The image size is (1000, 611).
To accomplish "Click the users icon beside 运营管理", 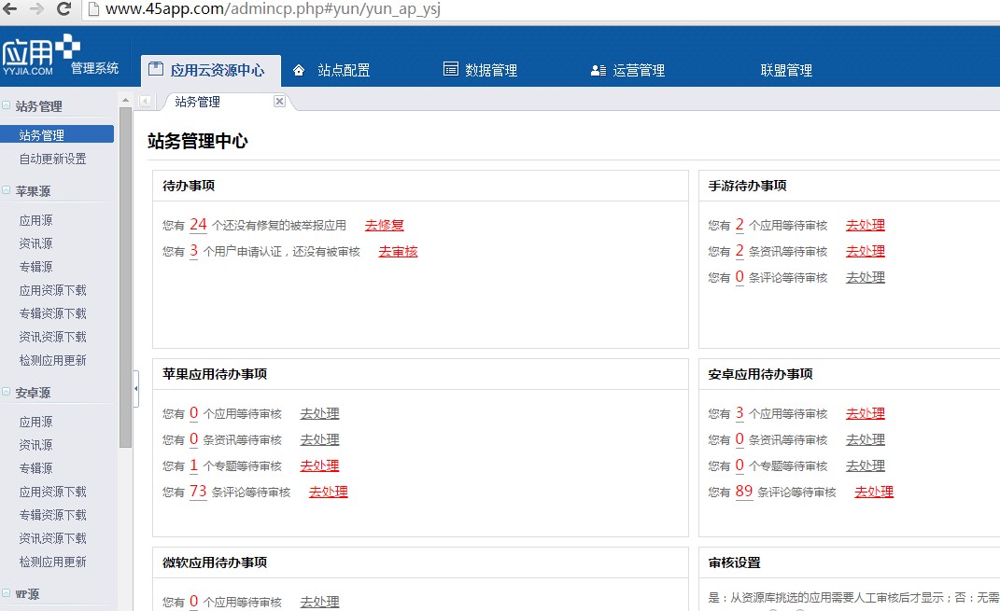I will click(598, 70).
